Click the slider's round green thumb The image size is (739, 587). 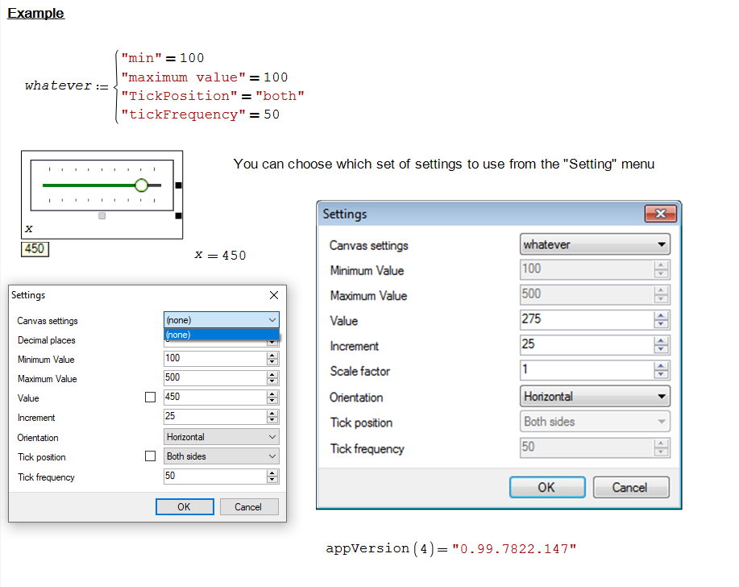click(x=142, y=185)
